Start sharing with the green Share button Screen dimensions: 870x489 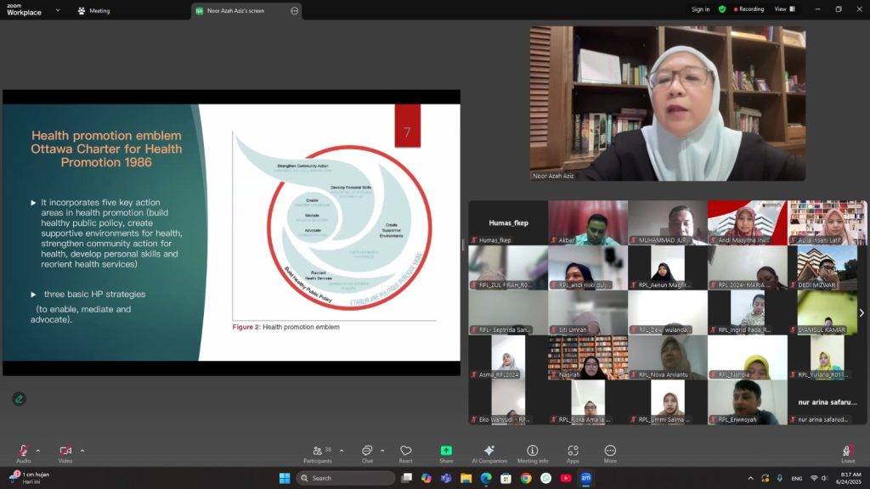446,451
